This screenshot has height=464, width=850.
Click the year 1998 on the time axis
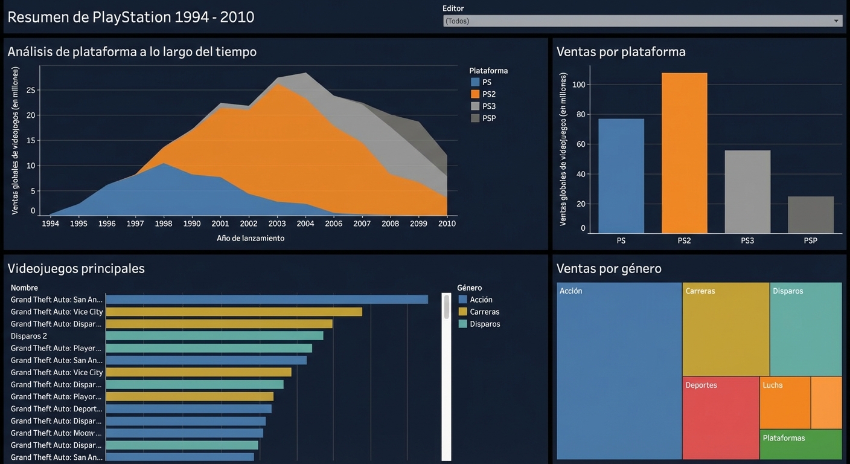tap(163, 224)
